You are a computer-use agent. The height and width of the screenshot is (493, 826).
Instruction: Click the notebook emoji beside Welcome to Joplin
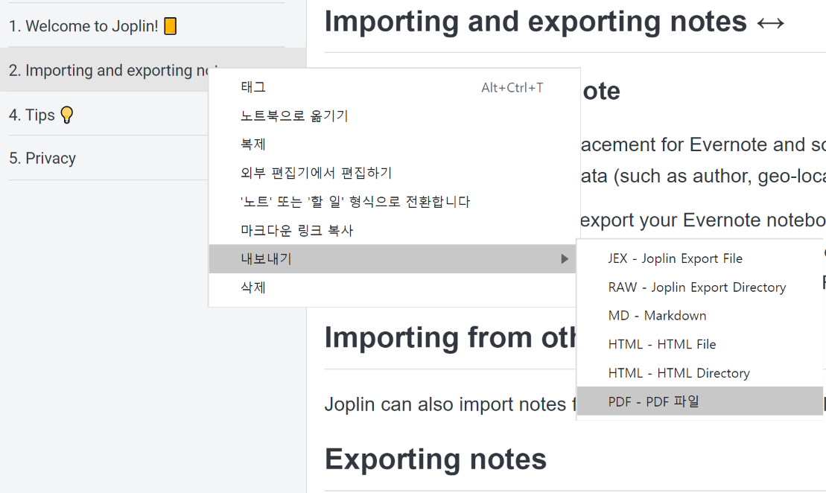tap(170, 26)
